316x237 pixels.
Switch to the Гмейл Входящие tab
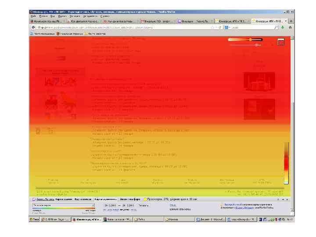158,21
